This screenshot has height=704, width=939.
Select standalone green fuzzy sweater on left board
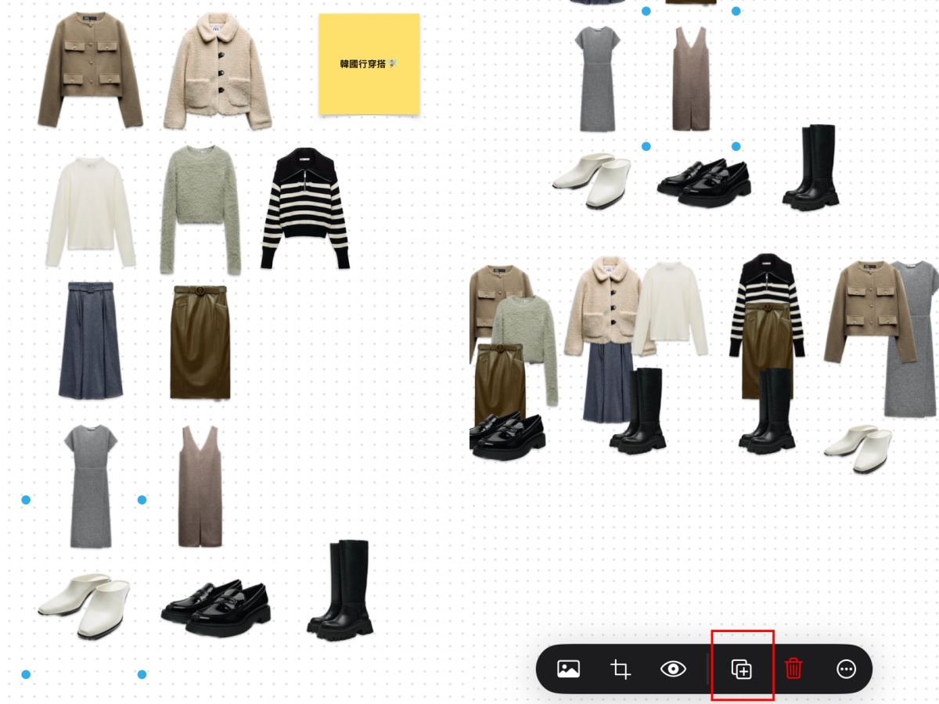pyautogui.click(x=200, y=209)
